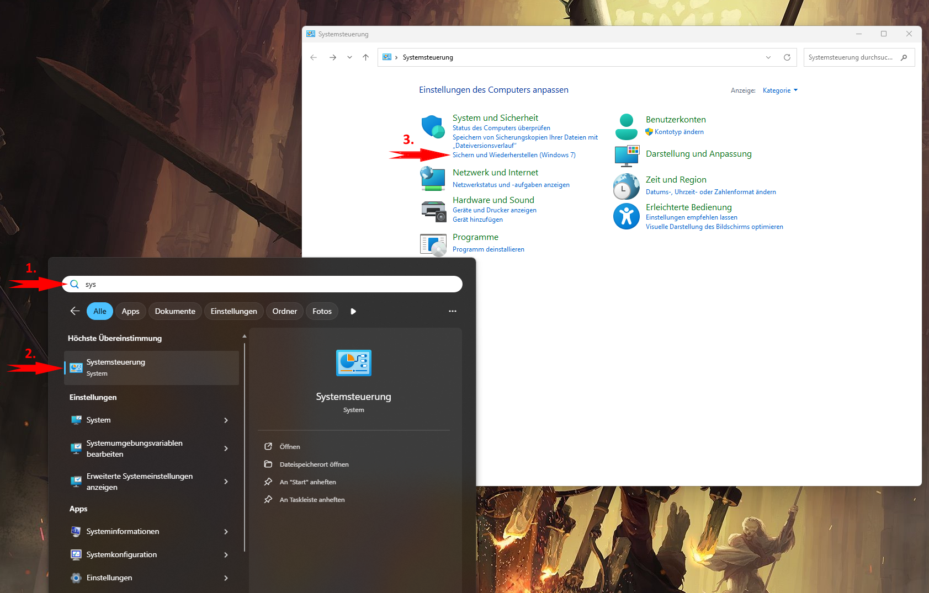Expand the System settings result chevron
This screenshot has width=929, height=593.
click(x=226, y=420)
